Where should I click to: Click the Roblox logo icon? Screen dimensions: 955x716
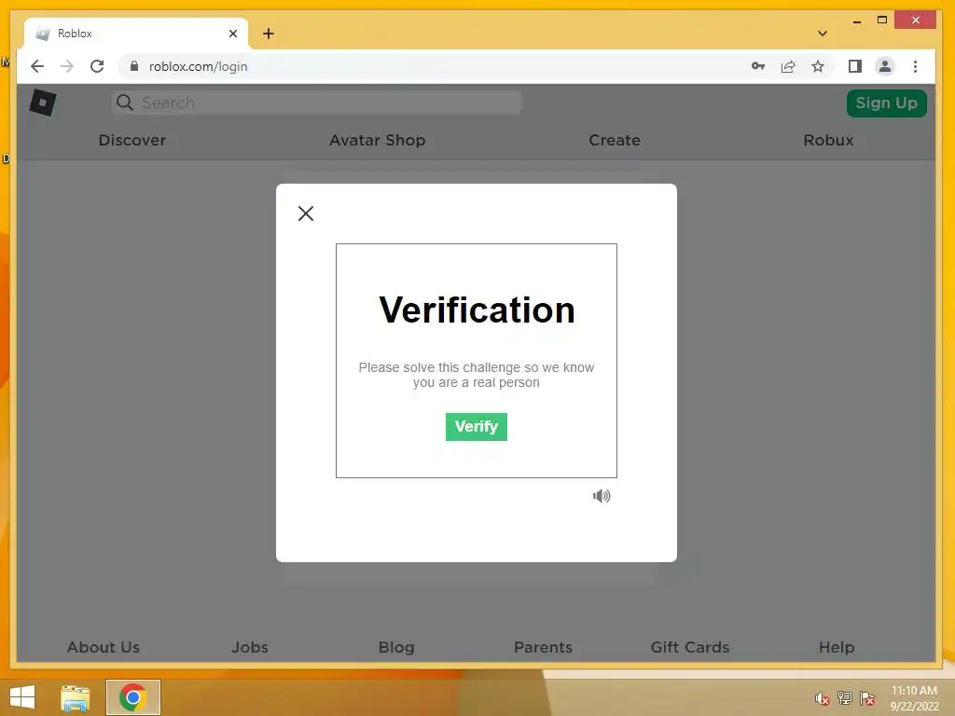click(x=43, y=103)
